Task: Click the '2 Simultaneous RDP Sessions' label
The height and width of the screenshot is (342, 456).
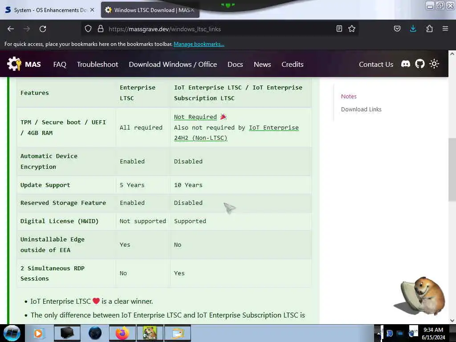Action: 53,273
